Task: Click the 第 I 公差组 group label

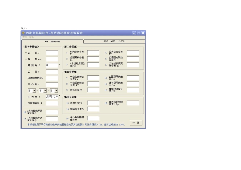Action: click(70, 47)
